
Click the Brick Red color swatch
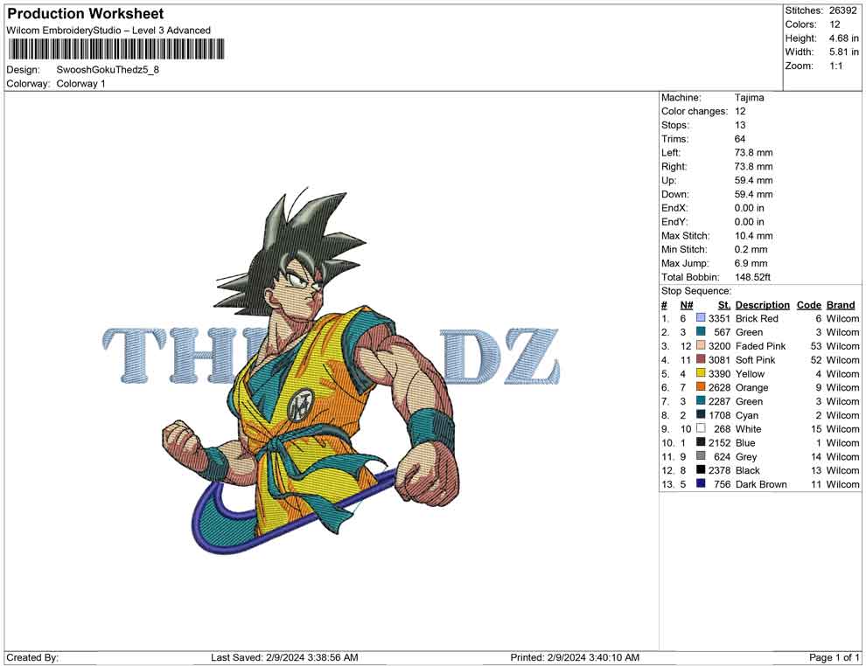[701, 318]
